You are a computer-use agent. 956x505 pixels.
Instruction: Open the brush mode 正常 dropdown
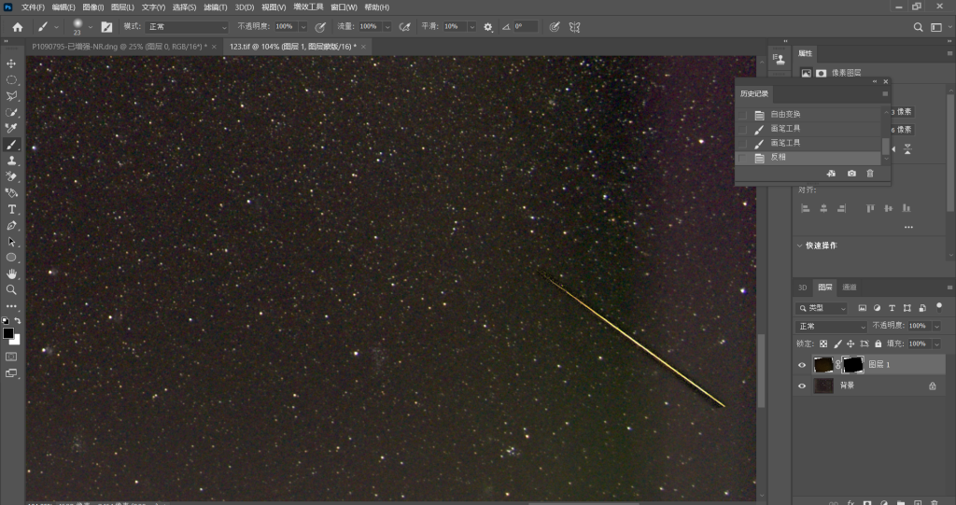pyautogui.click(x=187, y=27)
